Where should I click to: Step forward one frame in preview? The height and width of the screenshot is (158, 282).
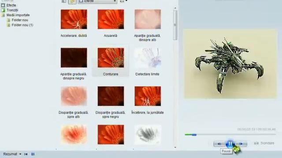[x=241, y=144]
